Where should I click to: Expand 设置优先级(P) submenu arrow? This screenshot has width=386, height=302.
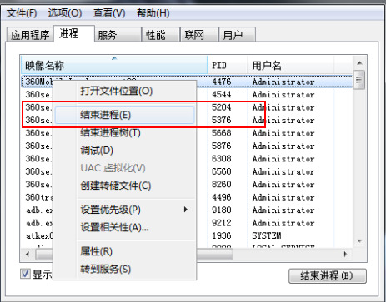tap(186, 210)
